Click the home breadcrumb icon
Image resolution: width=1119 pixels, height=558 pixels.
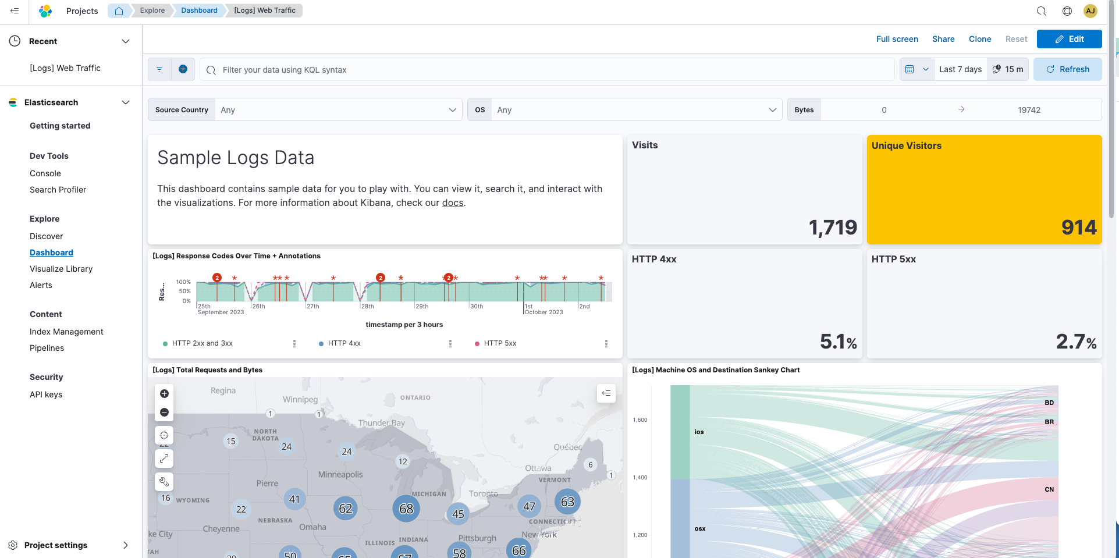[x=119, y=11]
